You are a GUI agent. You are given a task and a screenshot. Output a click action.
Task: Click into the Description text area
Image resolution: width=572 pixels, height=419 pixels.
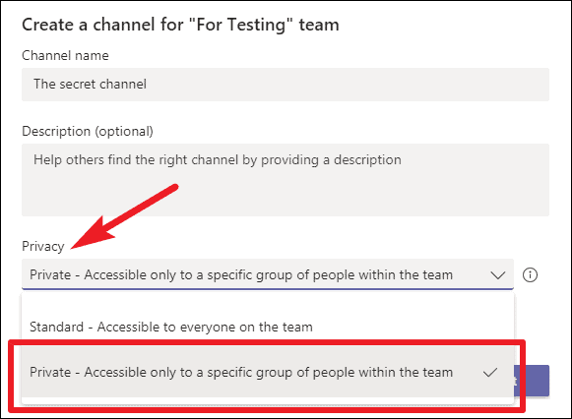(286, 180)
